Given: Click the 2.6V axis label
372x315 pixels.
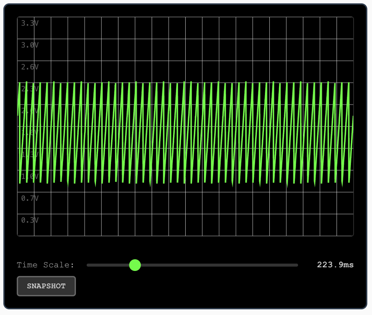Looking at the screenshot, I should [30, 67].
